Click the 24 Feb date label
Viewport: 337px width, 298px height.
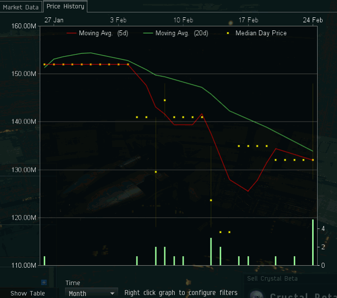point(313,20)
